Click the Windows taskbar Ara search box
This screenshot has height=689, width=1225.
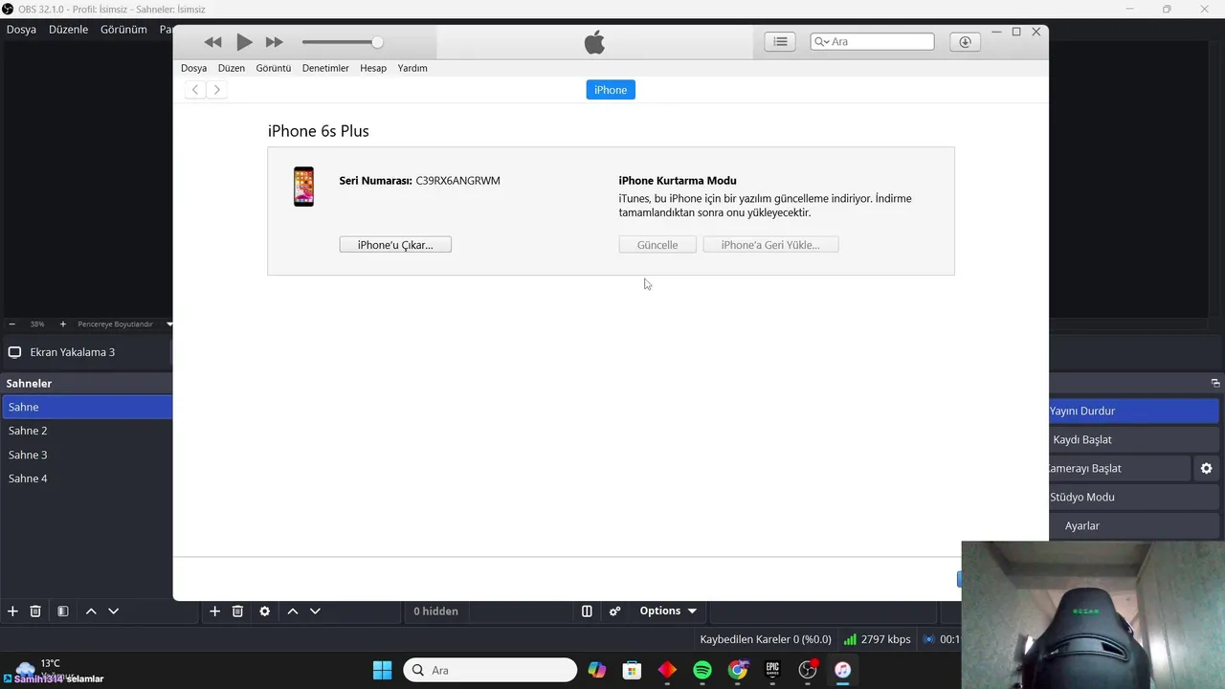tap(490, 670)
